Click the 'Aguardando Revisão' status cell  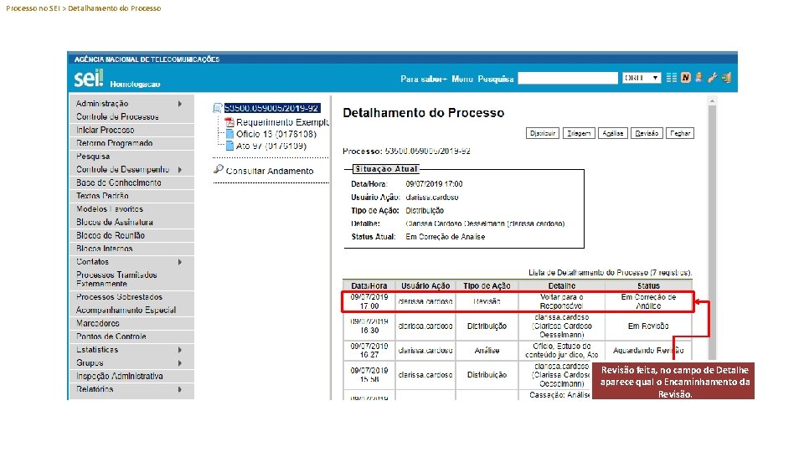coord(648,351)
